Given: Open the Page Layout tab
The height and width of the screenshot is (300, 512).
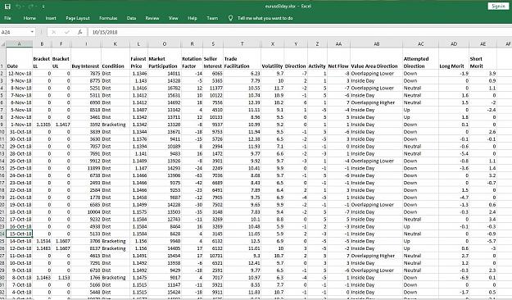Looking at the screenshot, I should (78, 18).
